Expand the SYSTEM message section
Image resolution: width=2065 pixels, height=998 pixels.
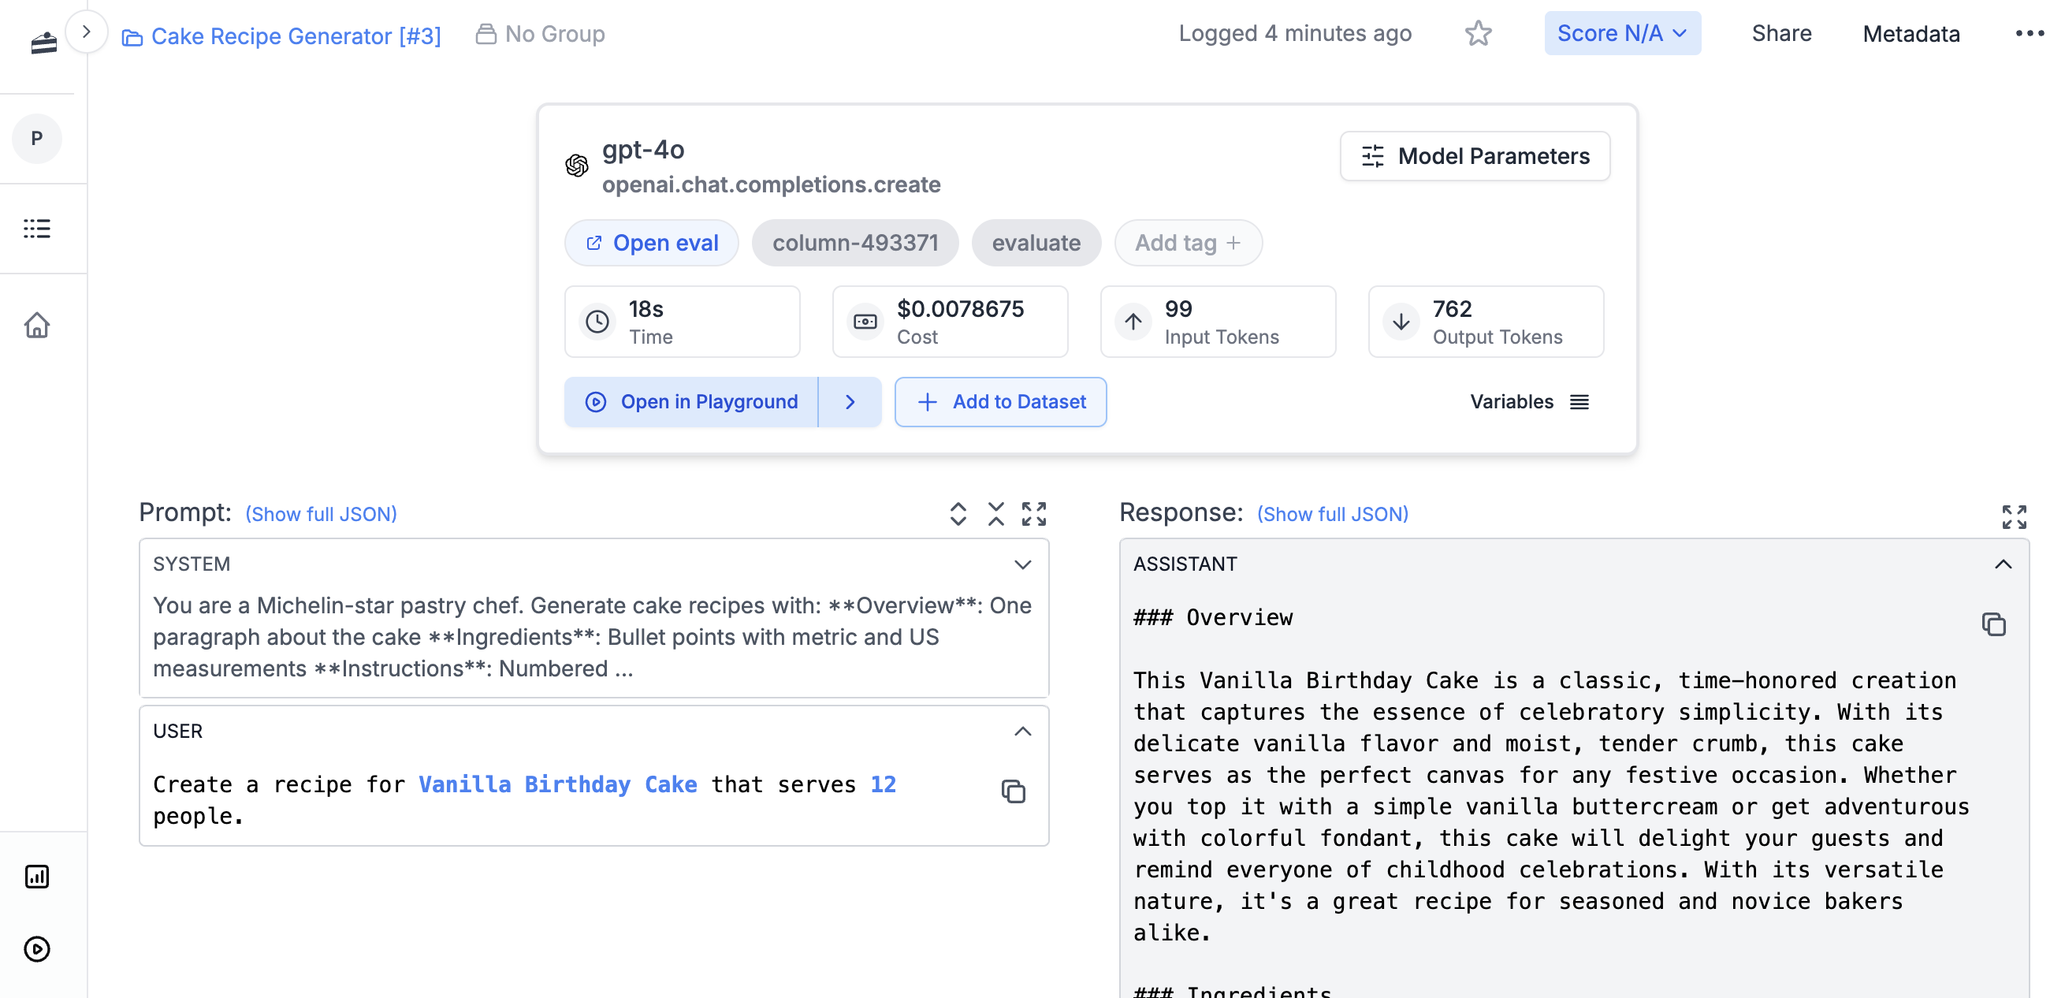1022,564
